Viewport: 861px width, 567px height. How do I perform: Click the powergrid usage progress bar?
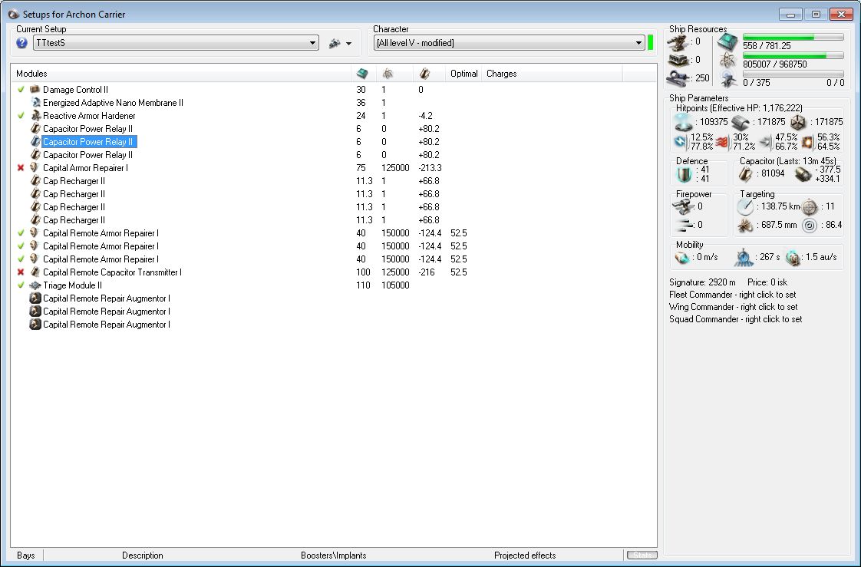793,55
